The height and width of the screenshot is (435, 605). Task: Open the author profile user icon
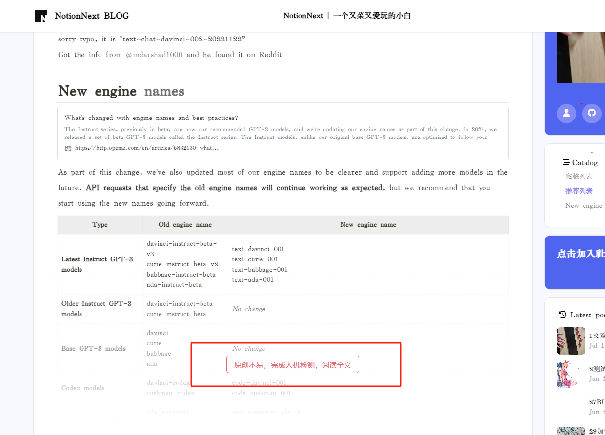point(566,113)
